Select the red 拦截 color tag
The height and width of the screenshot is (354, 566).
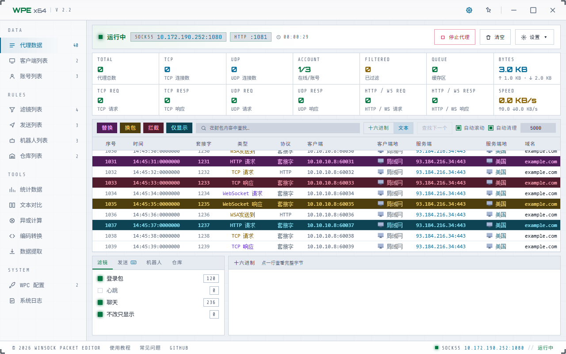pyautogui.click(x=153, y=128)
